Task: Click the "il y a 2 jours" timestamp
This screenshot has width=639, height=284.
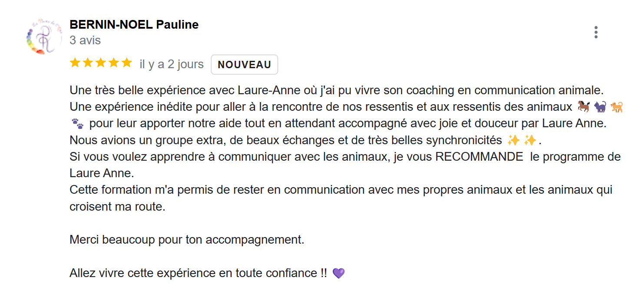Action: pyautogui.click(x=172, y=64)
